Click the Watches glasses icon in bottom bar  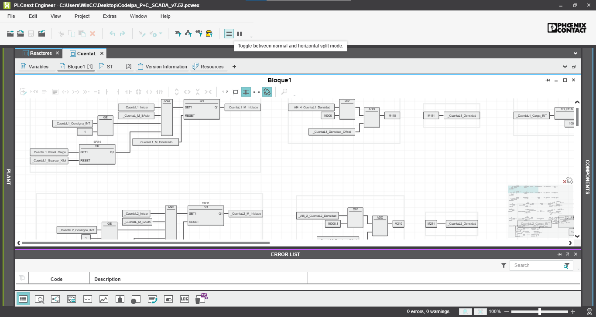(x=87, y=299)
